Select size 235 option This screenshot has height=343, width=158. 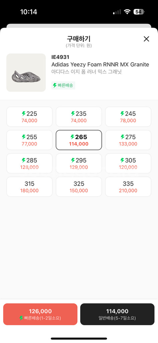[79, 117]
